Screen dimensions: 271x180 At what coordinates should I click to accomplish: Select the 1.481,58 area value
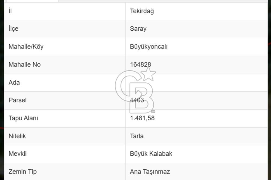[x=142, y=118]
